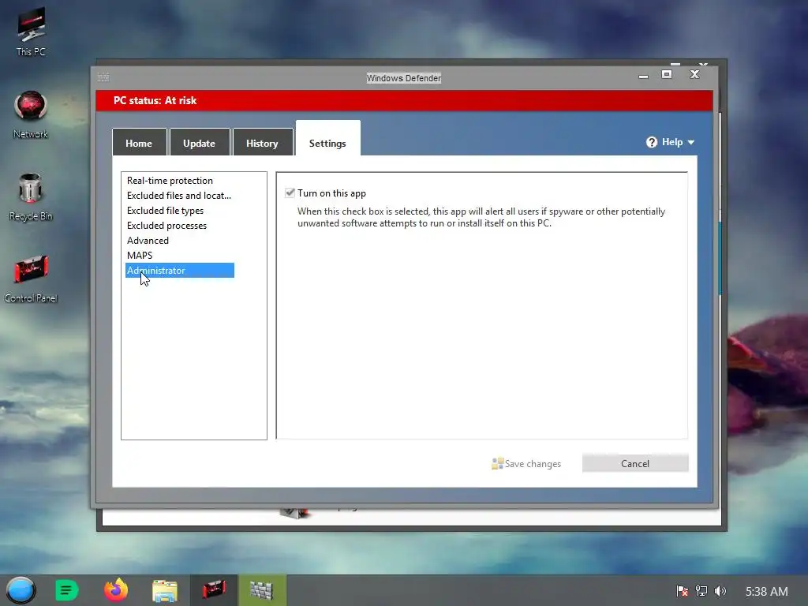Click the Windows Defender title bar grip icon

click(x=103, y=77)
